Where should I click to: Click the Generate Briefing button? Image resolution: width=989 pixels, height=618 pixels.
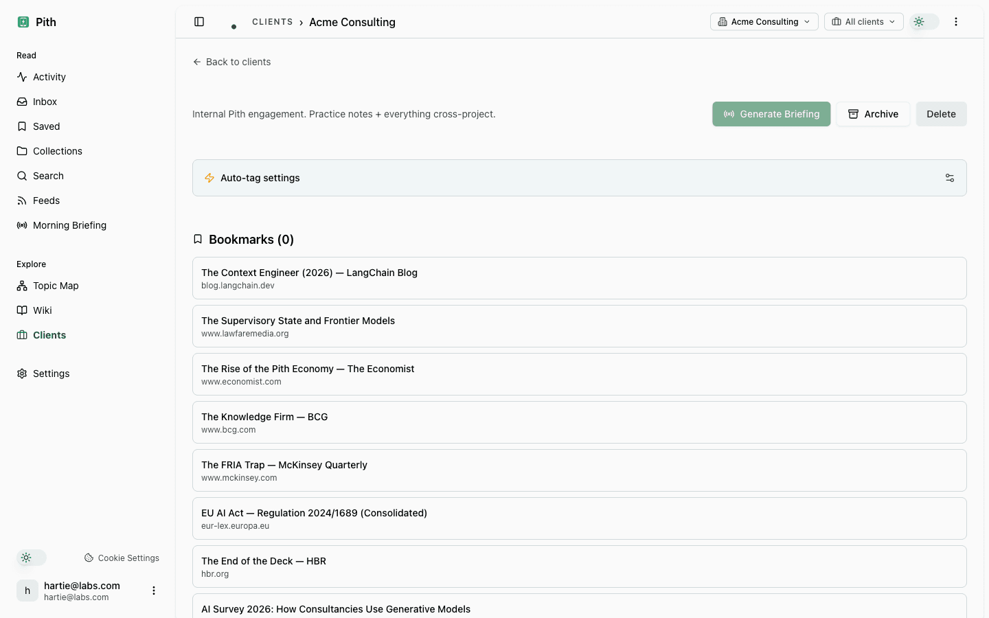(x=771, y=114)
